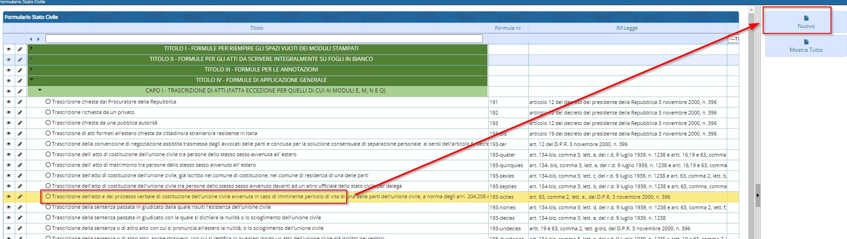847x239 pixels.
Task: Select the radio for the highlighted 193-octies formula
Action: (x=48, y=196)
